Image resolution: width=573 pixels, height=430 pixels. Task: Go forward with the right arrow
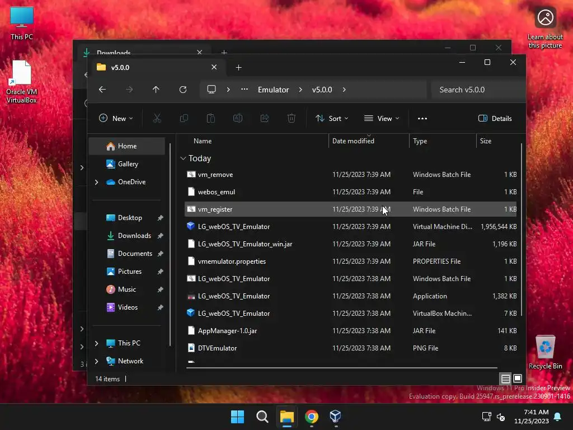click(x=129, y=90)
